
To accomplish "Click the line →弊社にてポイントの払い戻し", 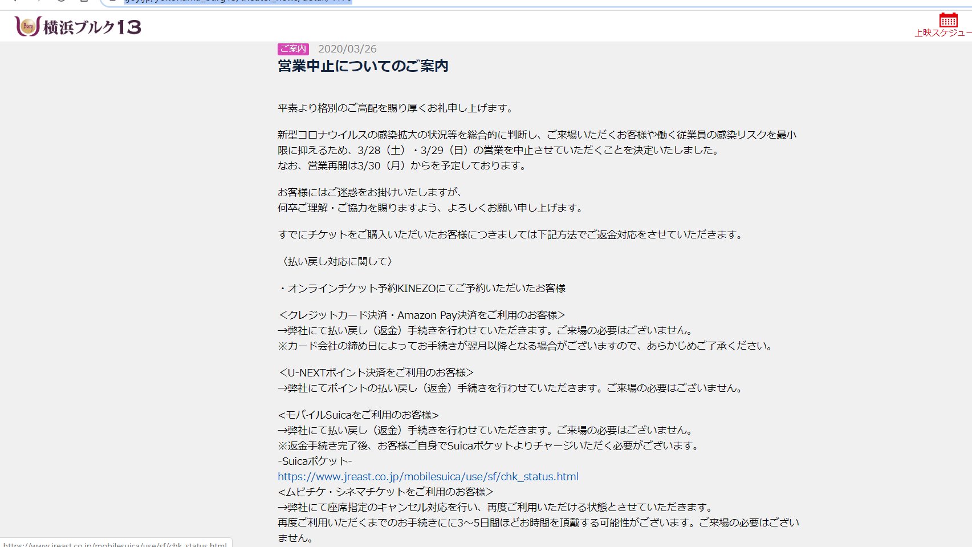I will click(511, 388).
